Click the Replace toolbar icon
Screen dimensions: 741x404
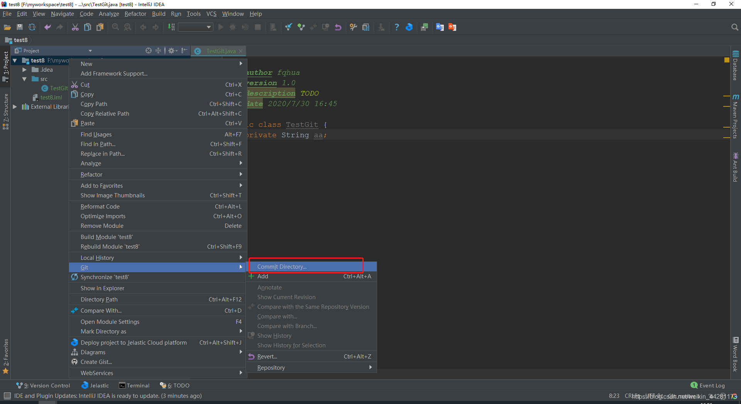[128, 27]
